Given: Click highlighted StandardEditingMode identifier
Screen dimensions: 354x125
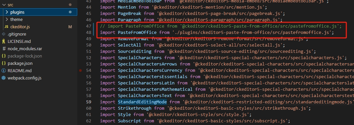Looking at the screenshot, I should click(142, 102).
